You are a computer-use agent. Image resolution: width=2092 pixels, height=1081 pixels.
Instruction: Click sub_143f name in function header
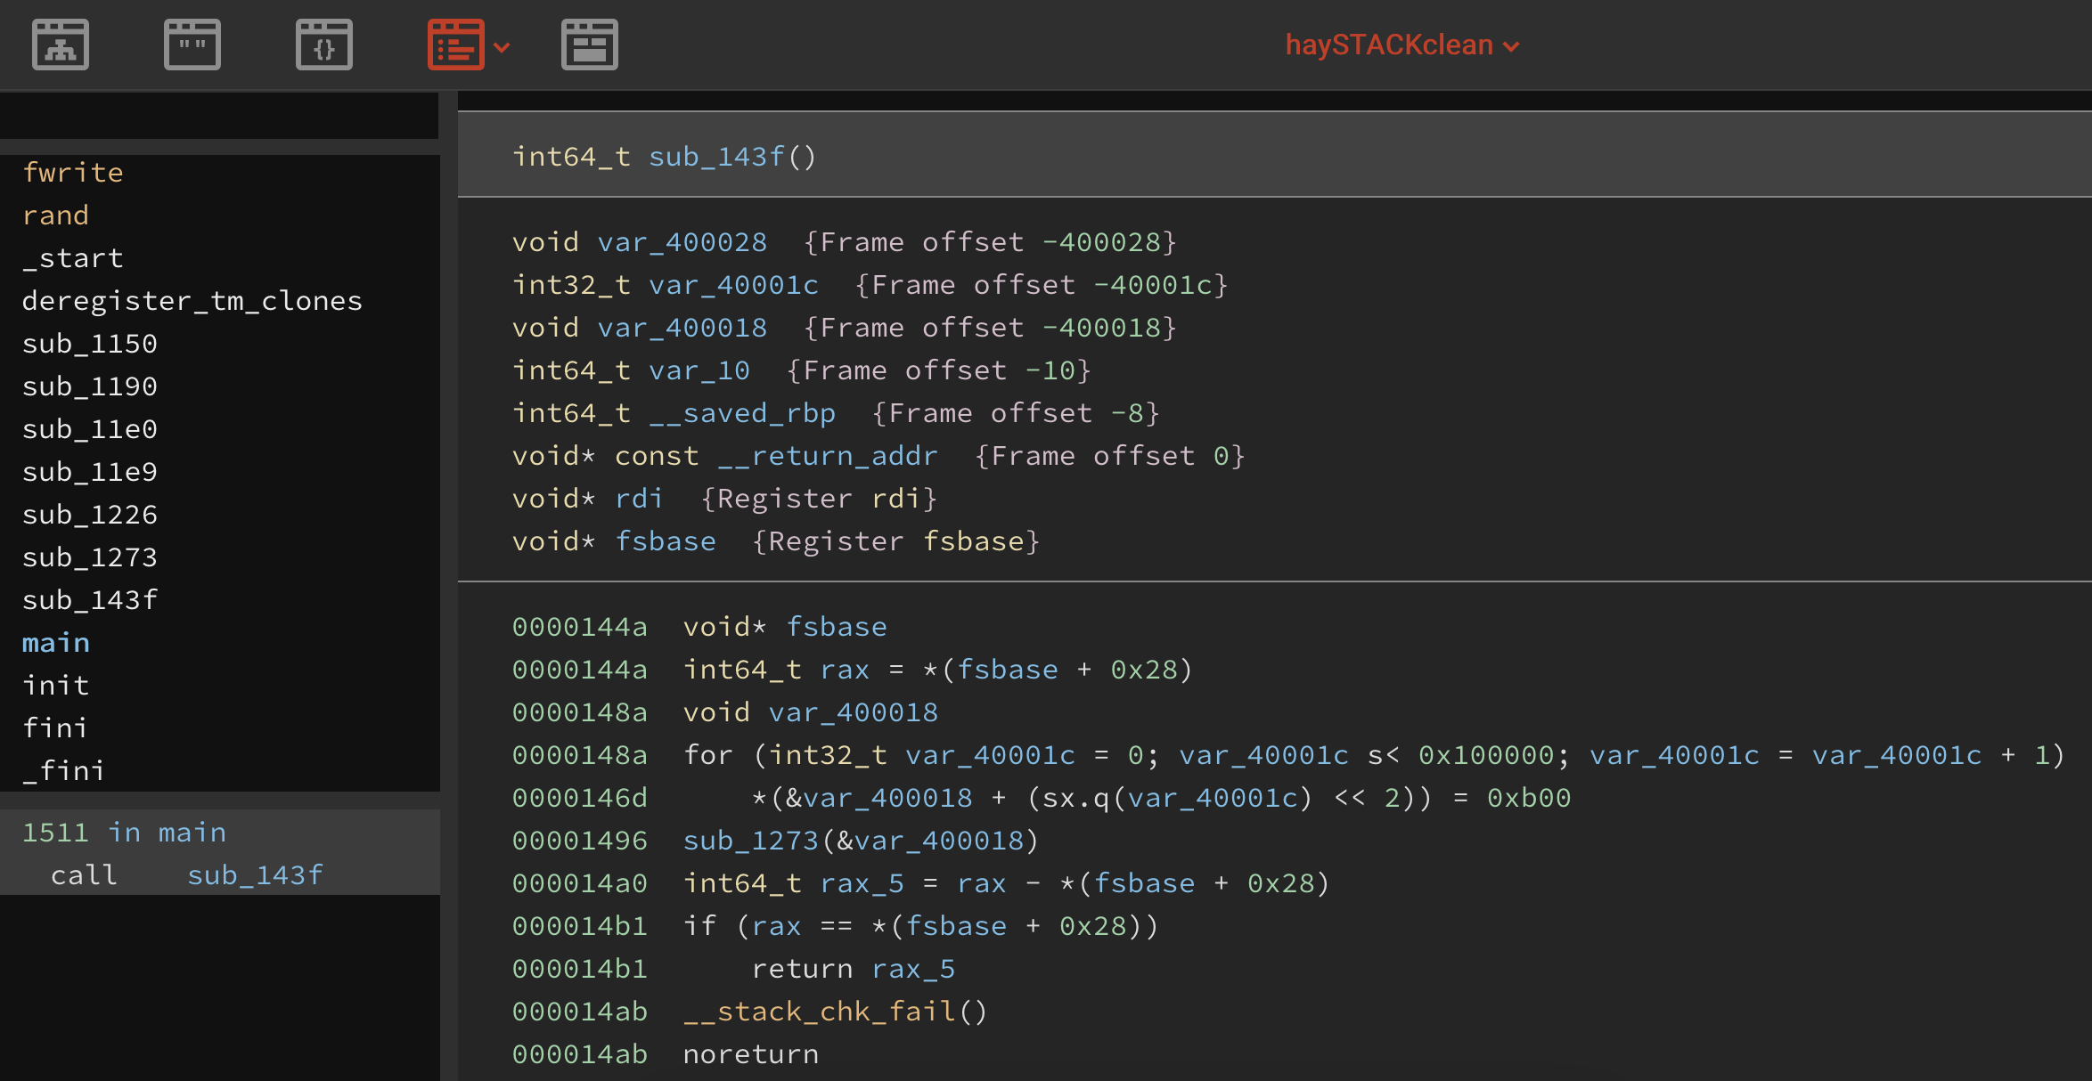point(716,157)
